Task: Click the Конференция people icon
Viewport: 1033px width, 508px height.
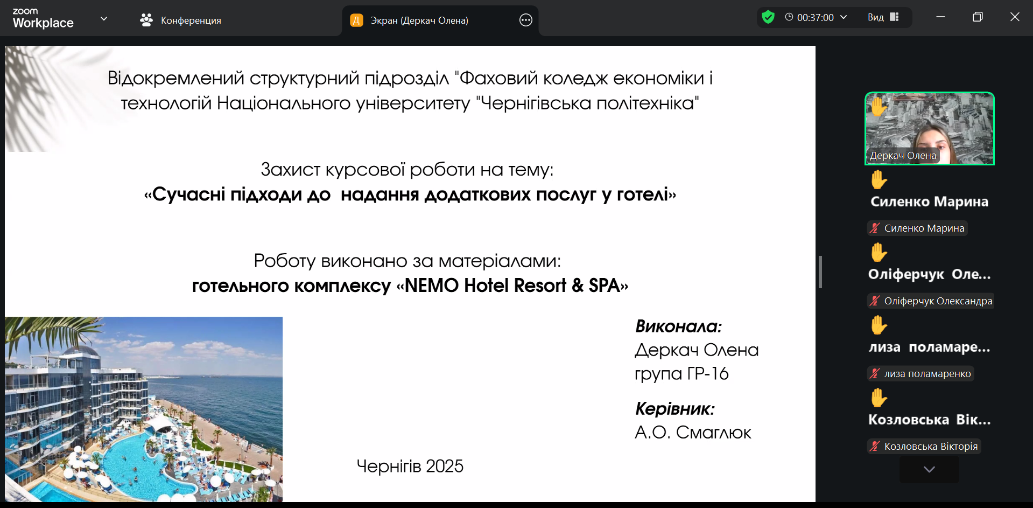Action: pos(146,20)
